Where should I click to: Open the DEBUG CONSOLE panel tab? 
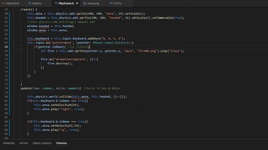42,143
